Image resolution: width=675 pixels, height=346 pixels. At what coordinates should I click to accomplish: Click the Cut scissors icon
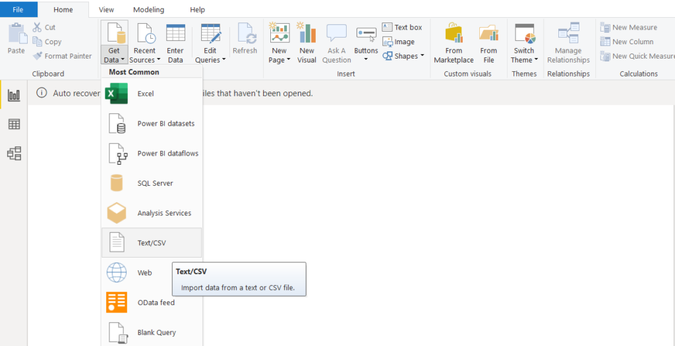[38, 27]
